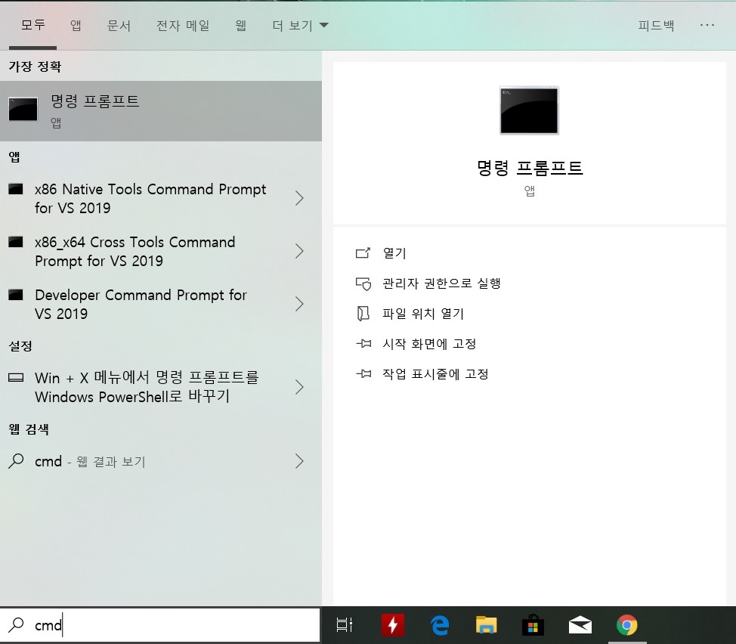Click the red lightning taskbar icon
Screen dimensions: 736x644
click(x=392, y=625)
